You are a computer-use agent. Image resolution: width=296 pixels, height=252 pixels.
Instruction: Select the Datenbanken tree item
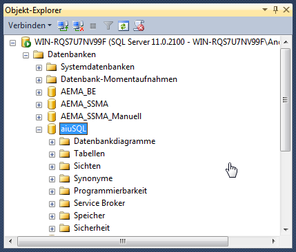tap(72, 54)
